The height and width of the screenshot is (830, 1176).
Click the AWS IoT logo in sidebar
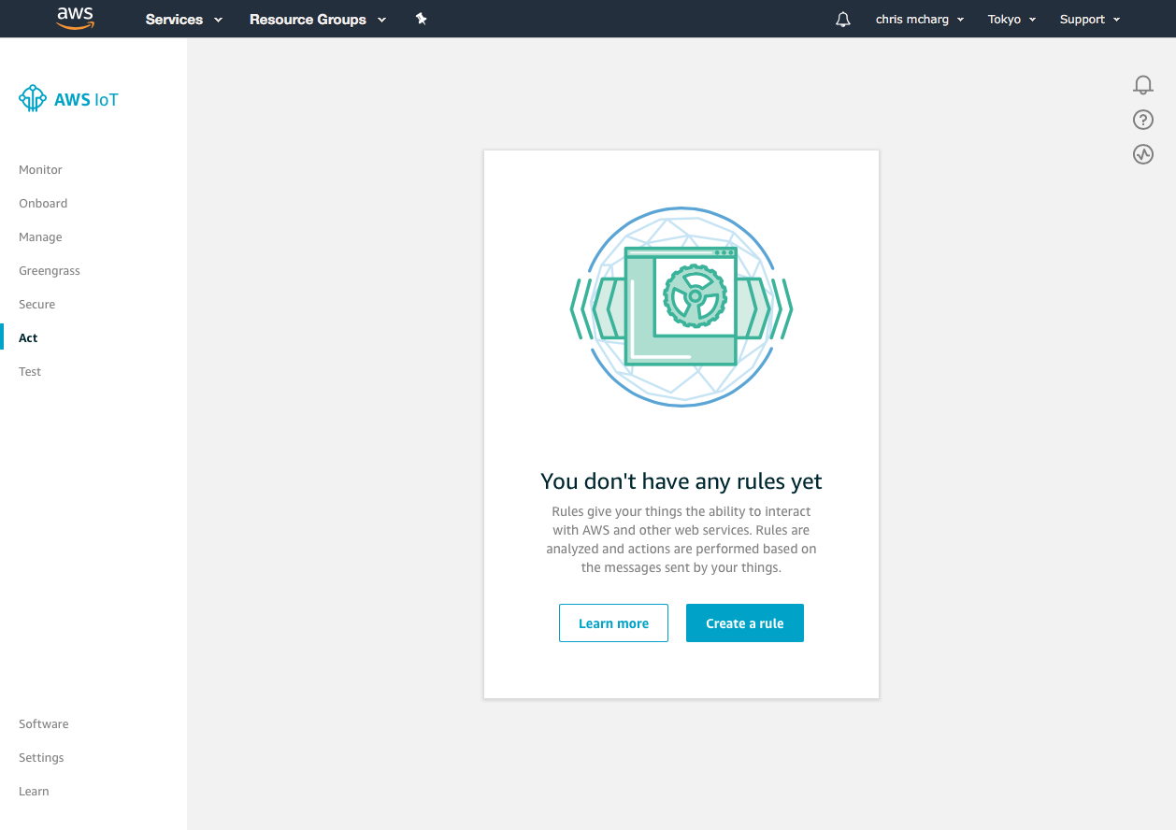(x=69, y=99)
